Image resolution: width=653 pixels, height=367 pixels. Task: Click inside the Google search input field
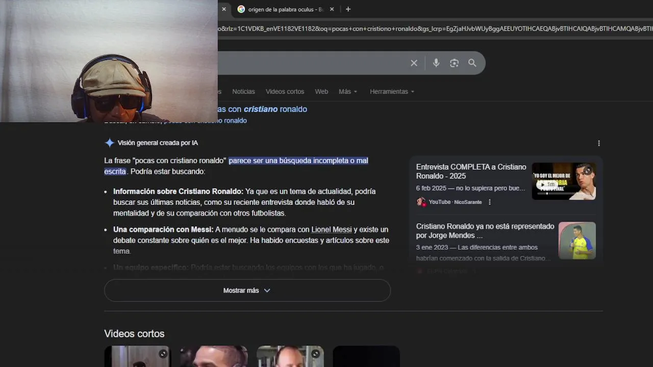click(311, 63)
